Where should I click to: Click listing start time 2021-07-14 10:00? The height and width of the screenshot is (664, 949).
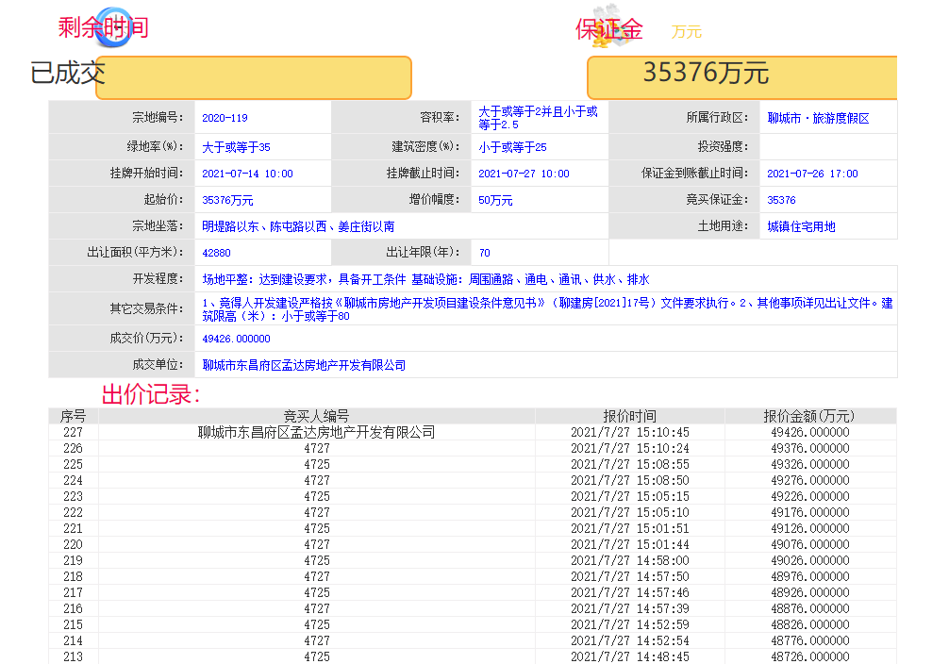point(247,174)
